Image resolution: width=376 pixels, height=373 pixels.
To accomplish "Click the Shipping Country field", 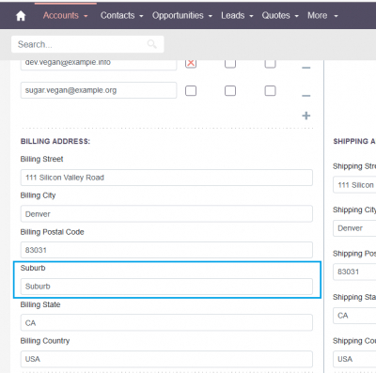I will point(354,359).
